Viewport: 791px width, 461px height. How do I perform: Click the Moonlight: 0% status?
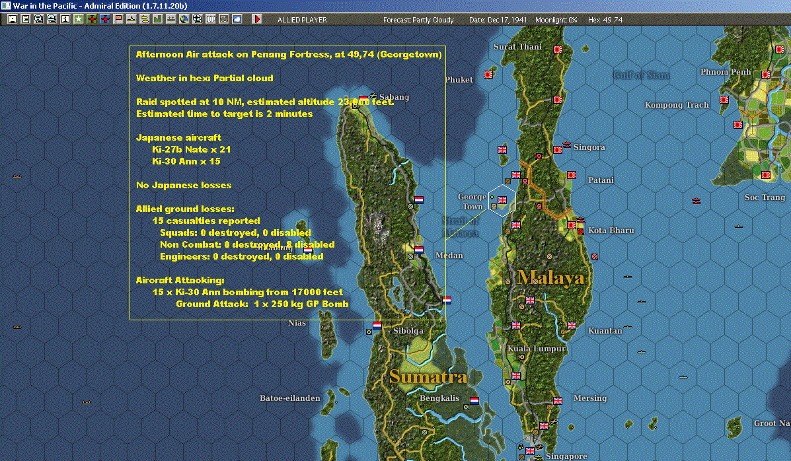(x=556, y=20)
